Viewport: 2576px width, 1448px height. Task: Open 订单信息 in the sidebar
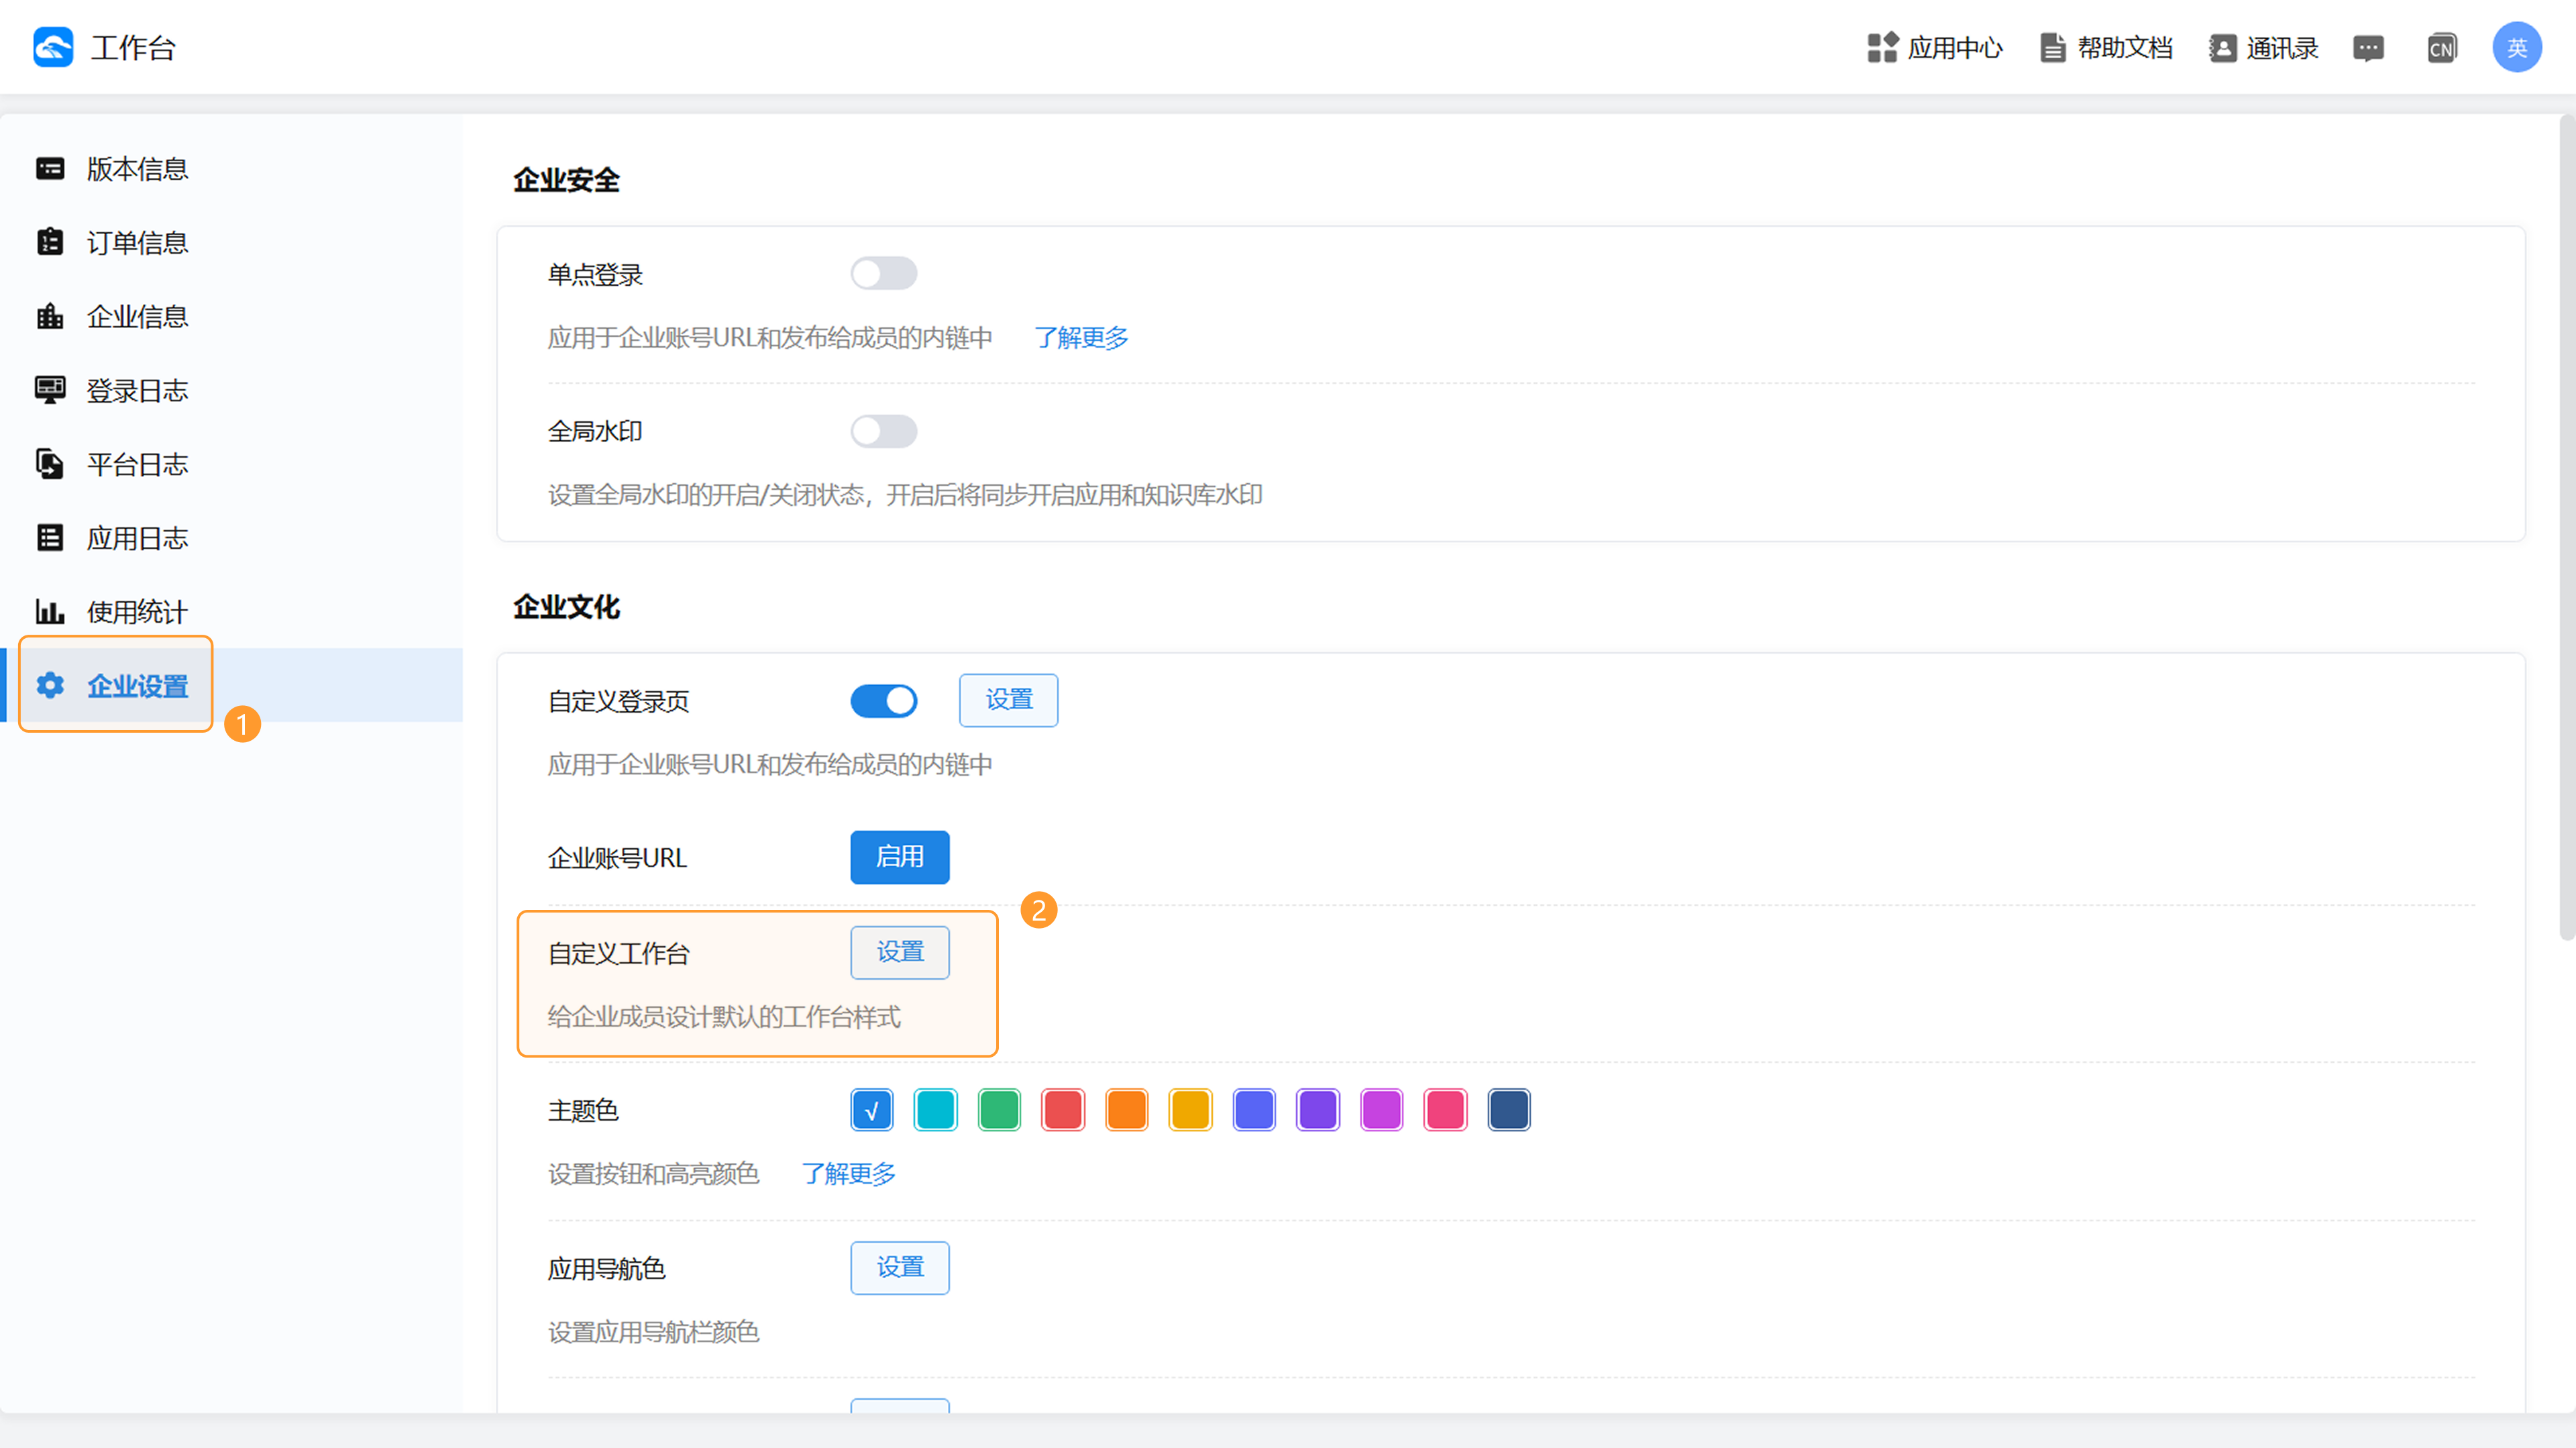pos(231,242)
